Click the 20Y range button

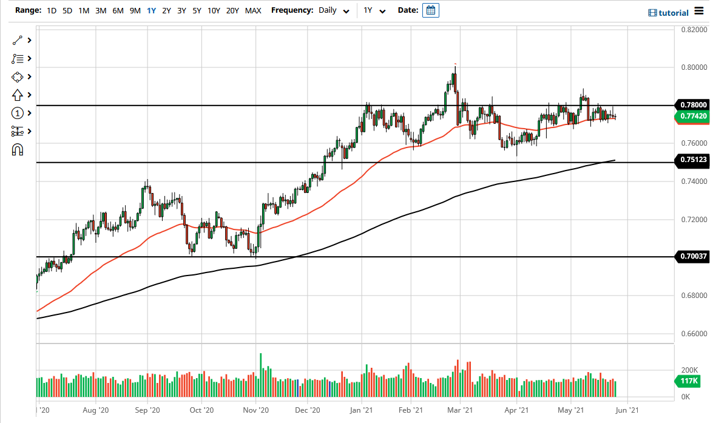(233, 10)
